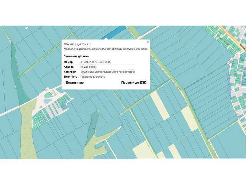
Task: Select the tall pale yellow parcel below the popup
Action: (x=159, y=105)
